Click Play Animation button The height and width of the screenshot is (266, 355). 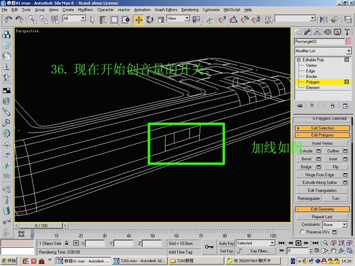(x=298, y=243)
